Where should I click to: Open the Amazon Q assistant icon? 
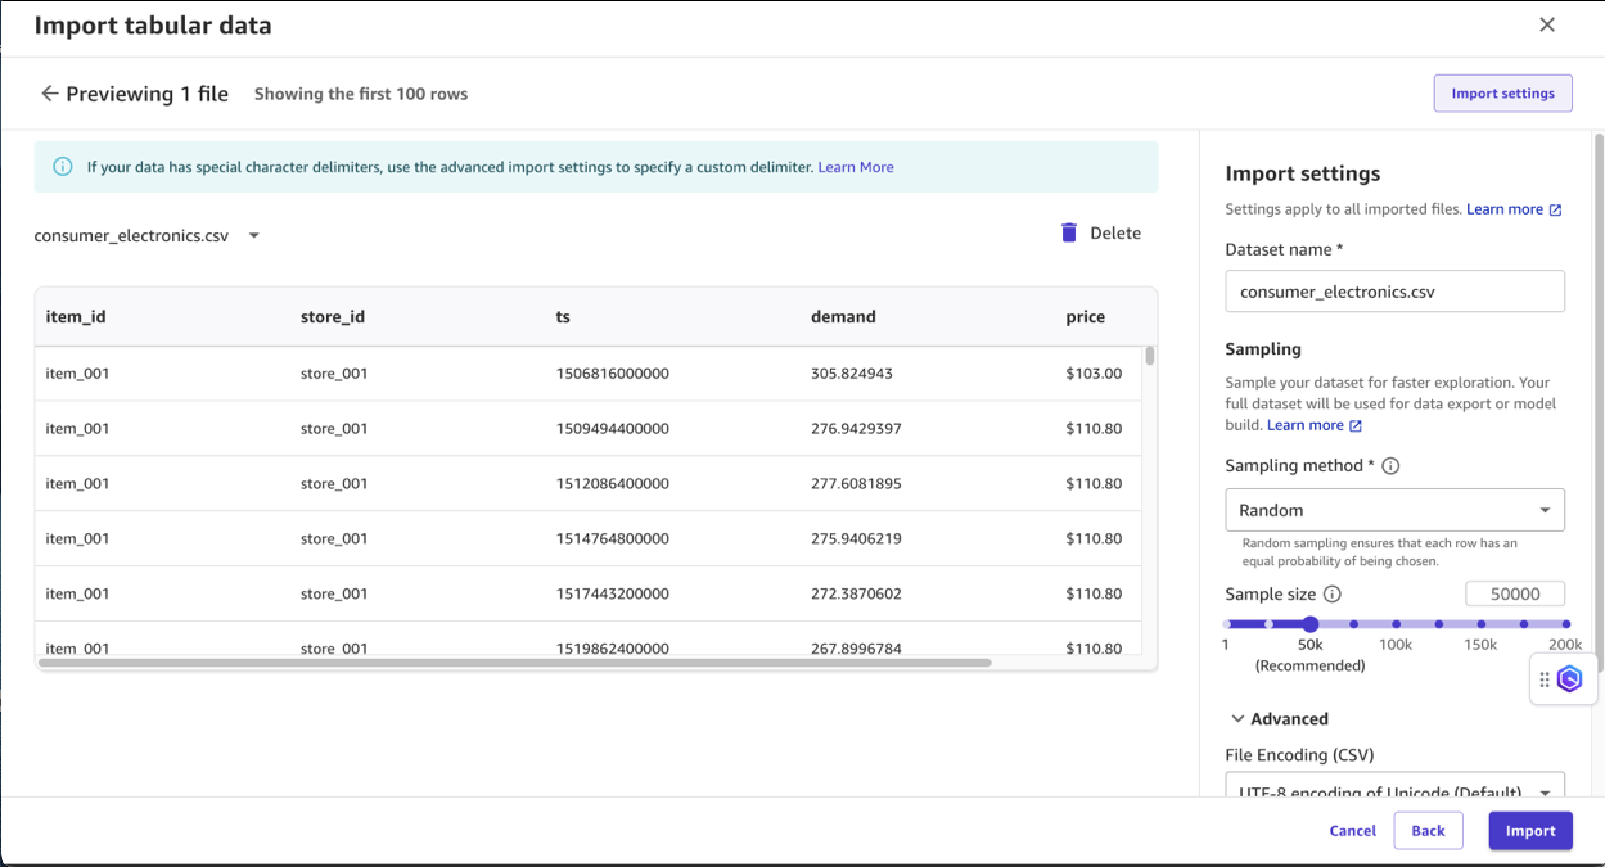1569,678
